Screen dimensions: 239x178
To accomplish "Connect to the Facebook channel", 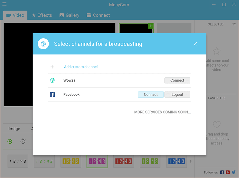I will click(x=151, y=95).
